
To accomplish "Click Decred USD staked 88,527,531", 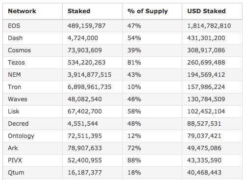I will point(204,124).
